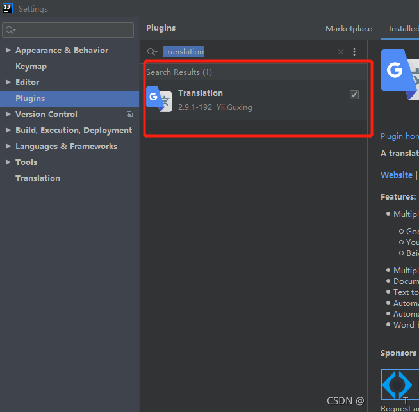
Task: Expand Build, Execution, Deployment section
Action: click(x=8, y=131)
